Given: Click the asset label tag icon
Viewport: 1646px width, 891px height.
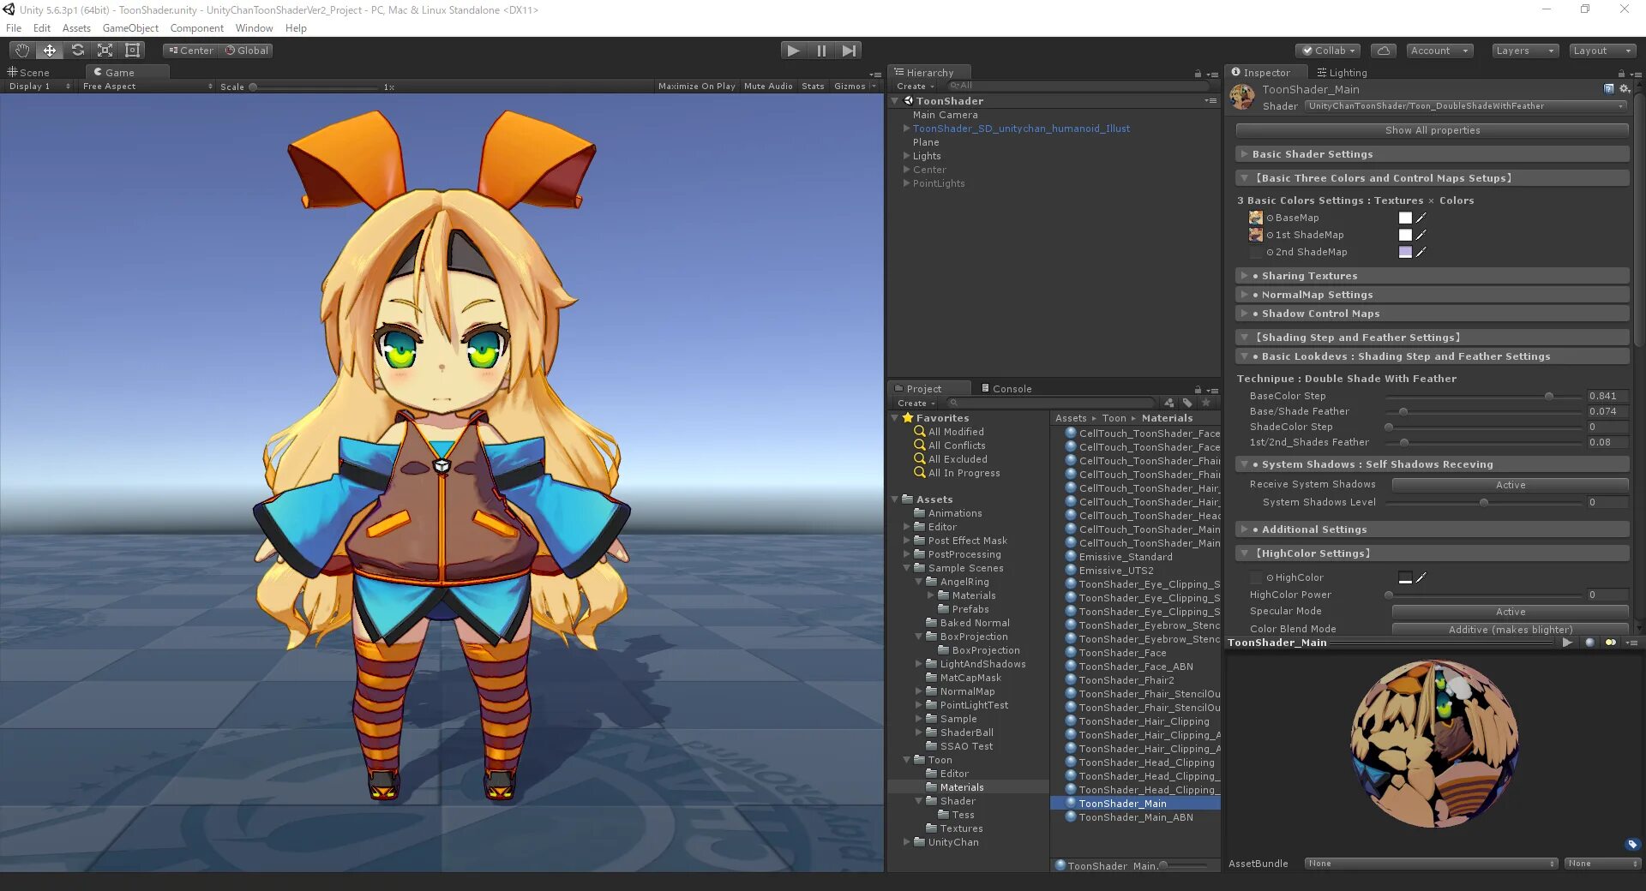Looking at the screenshot, I should point(1632,844).
